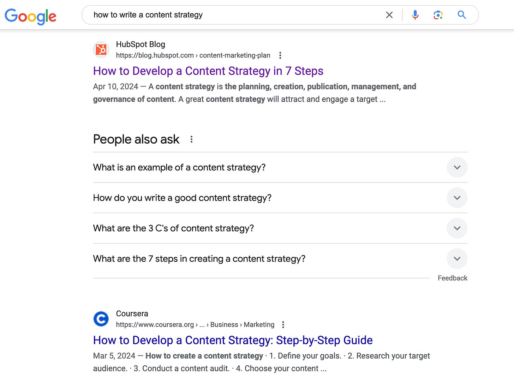The width and height of the screenshot is (514, 384).
Task: Click the Coursera favicon icon
Action: pyautogui.click(x=101, y=319)
